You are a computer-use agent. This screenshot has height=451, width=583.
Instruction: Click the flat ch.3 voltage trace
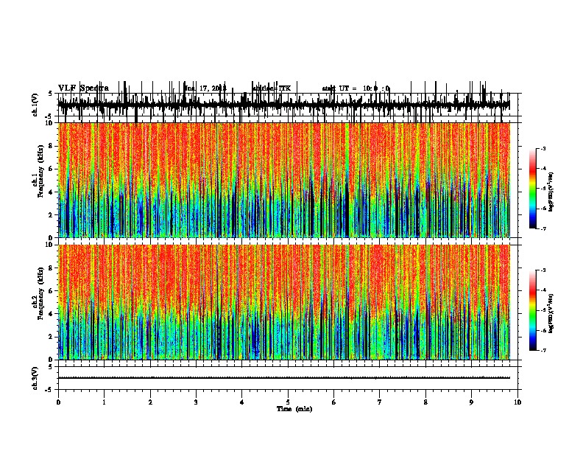click(283, 378)
